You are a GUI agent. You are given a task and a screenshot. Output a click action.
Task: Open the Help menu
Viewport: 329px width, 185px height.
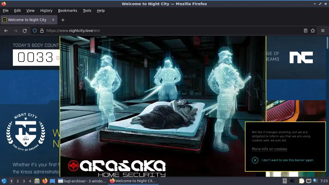click(101, 11)
